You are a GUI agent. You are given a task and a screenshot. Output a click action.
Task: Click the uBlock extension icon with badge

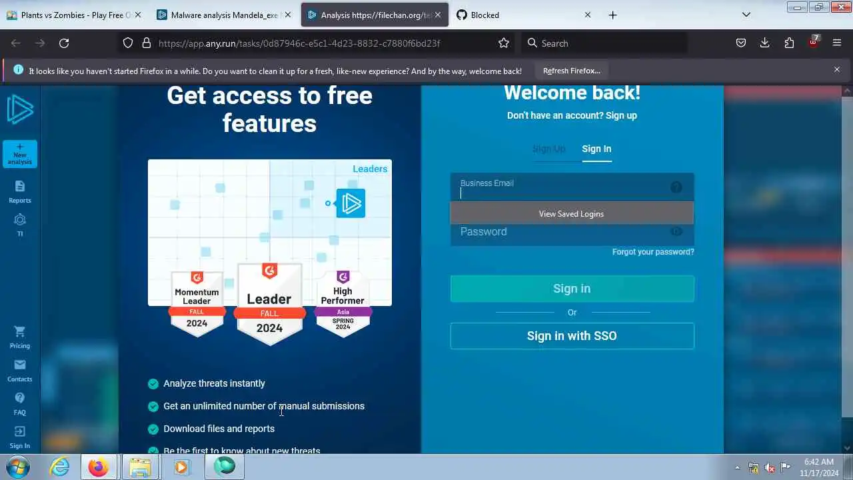[814, 42]
